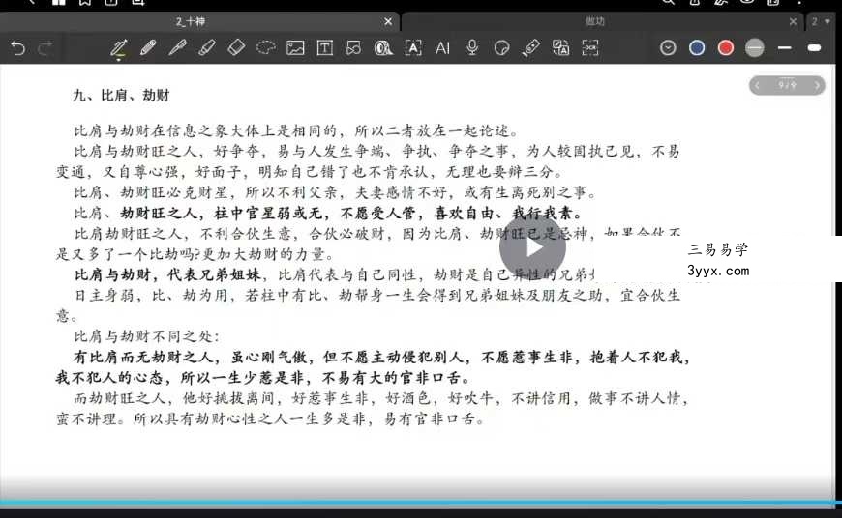Select the eraser tool

tap(236, 48)
